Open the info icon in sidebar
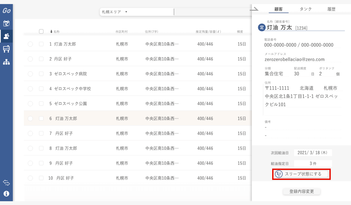This screenshot has width=351, height=205. tap(6, 193)
